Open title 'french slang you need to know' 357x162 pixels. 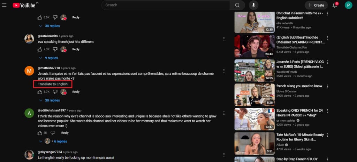299,86
